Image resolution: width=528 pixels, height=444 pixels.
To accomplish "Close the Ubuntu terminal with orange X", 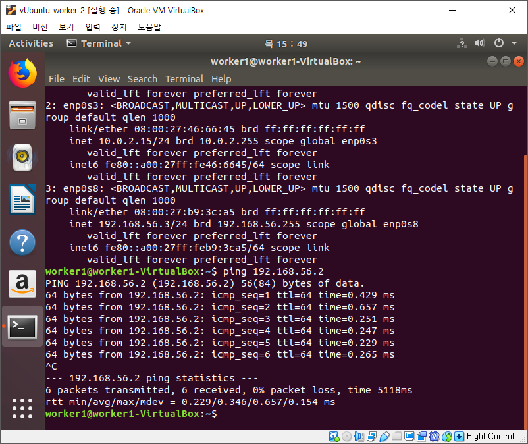I will [519, 61].
